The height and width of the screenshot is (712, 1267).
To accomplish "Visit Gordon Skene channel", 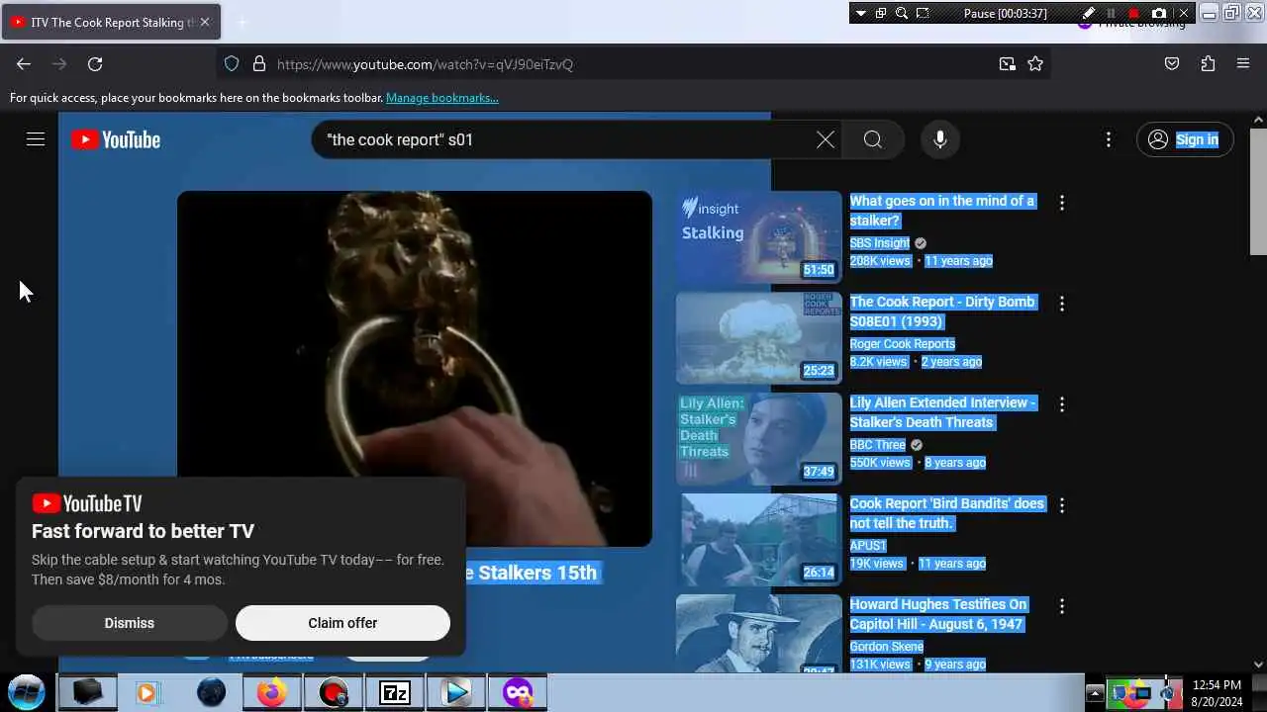I will pyautogui.click(x=887, y=647).
